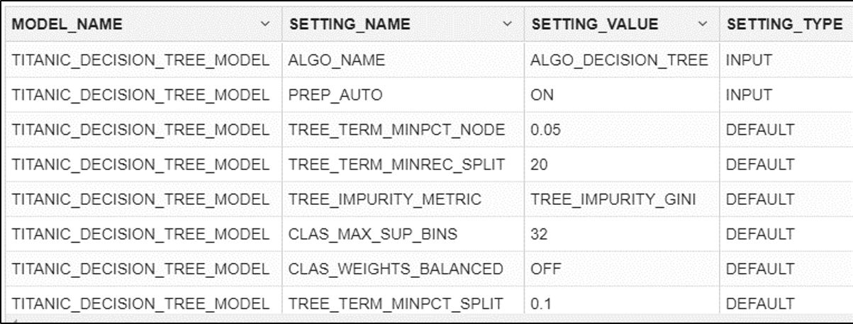Click the ON value for PREP_AUTO
This screenshot has width=853, height=324.
coord(540,96)
